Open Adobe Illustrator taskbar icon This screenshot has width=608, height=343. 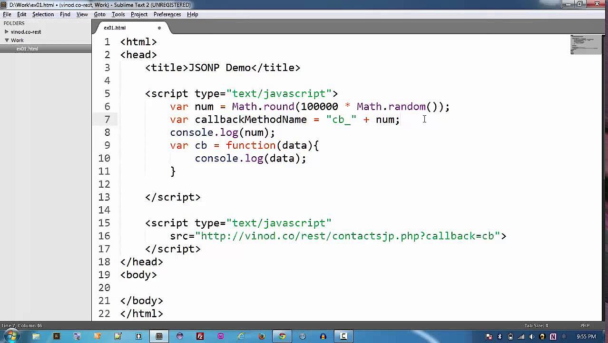pos(57,336)
